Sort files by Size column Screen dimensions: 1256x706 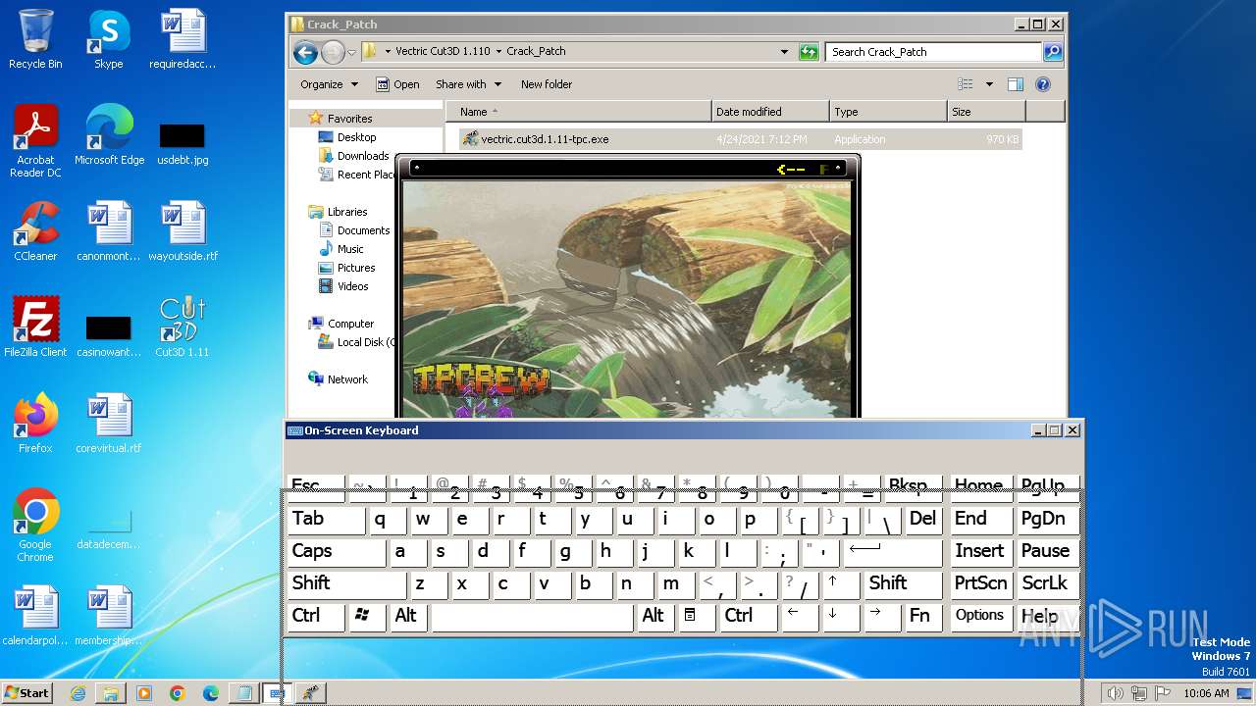(986, 112)
